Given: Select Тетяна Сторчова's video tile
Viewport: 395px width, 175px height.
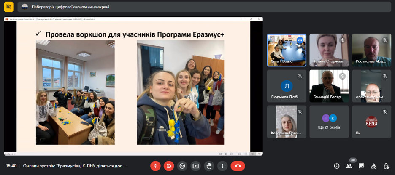Looking at the screenshot, I should (x=329, y=50).
